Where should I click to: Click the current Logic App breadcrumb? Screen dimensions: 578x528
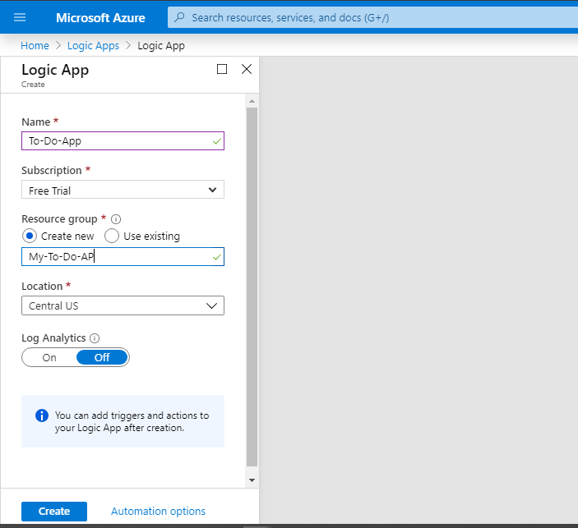click(x=161, y=46)
